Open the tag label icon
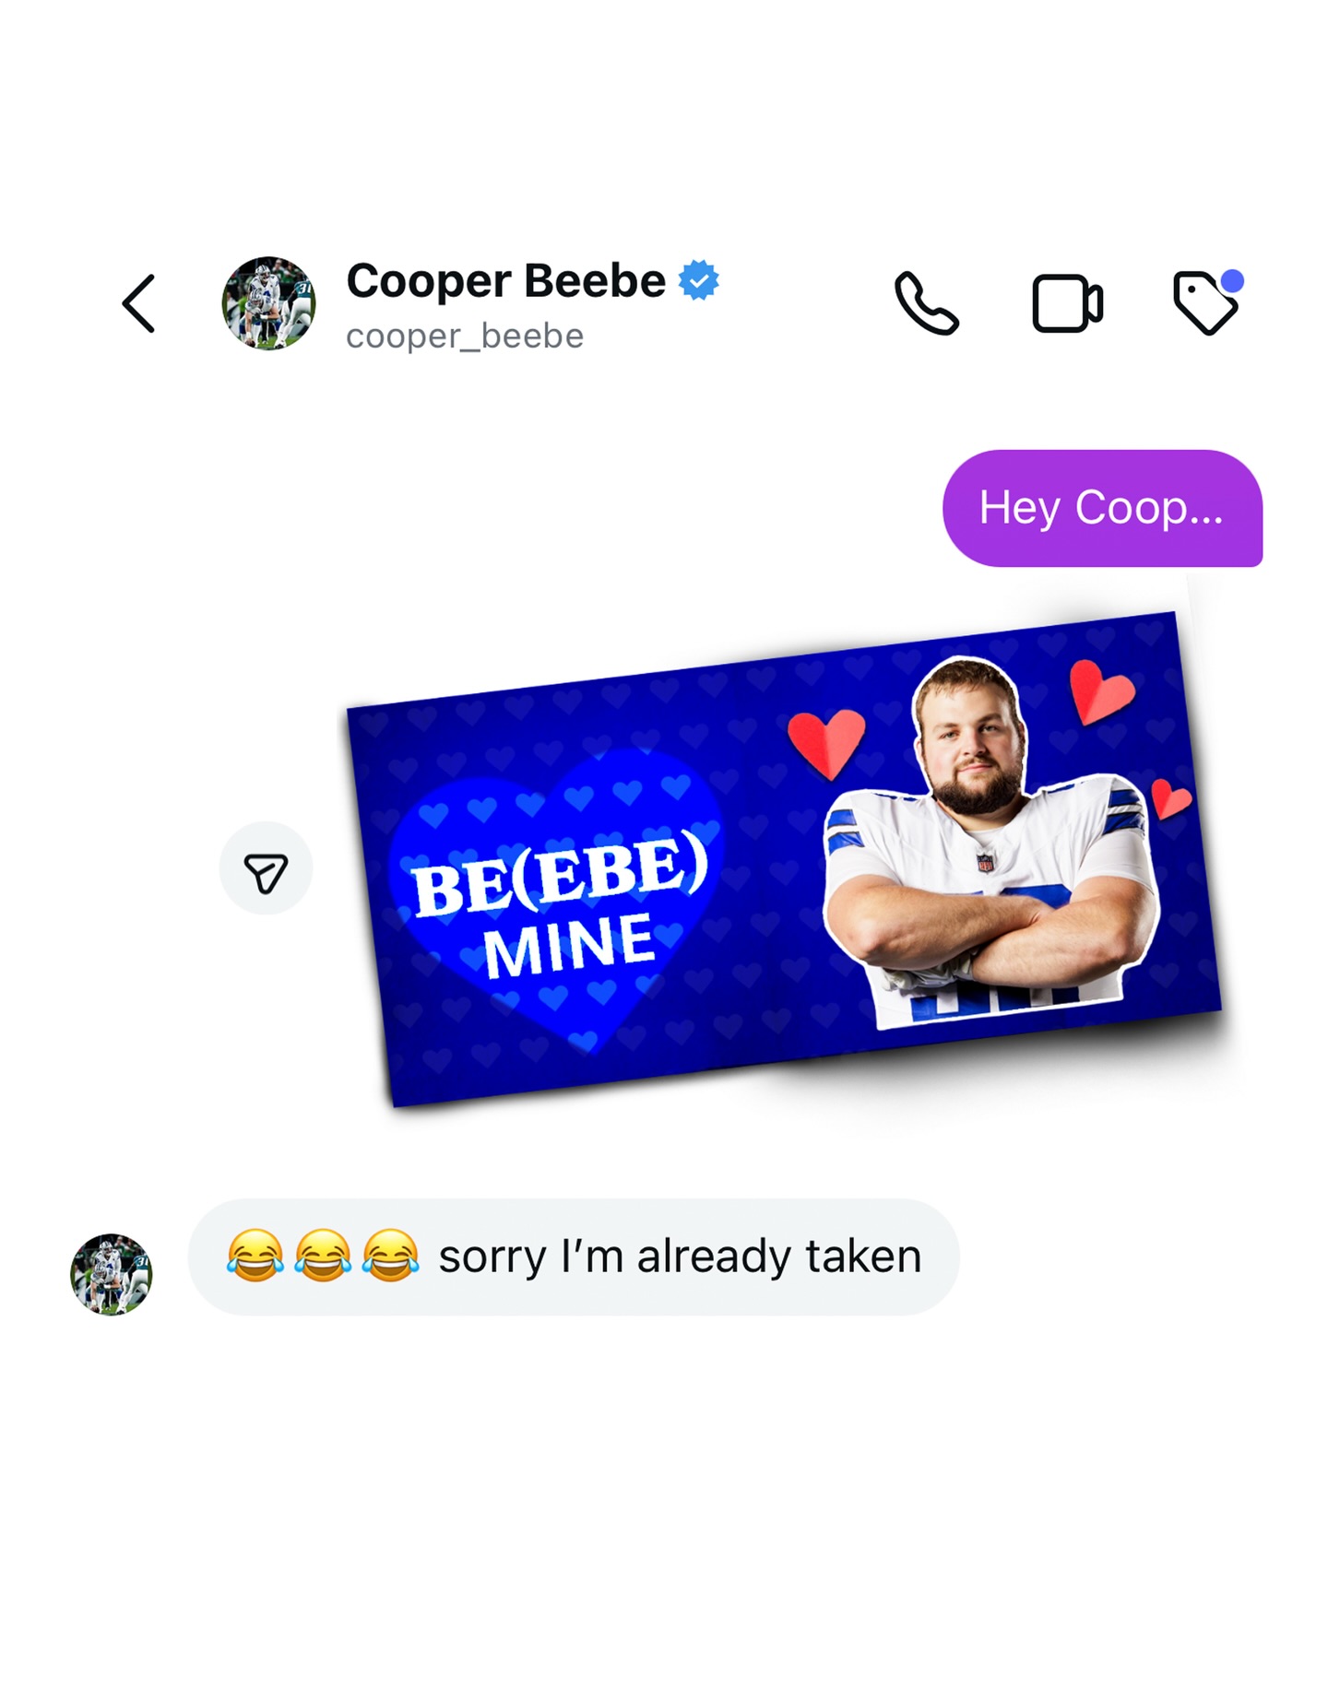 click(x=1205, y=303)
